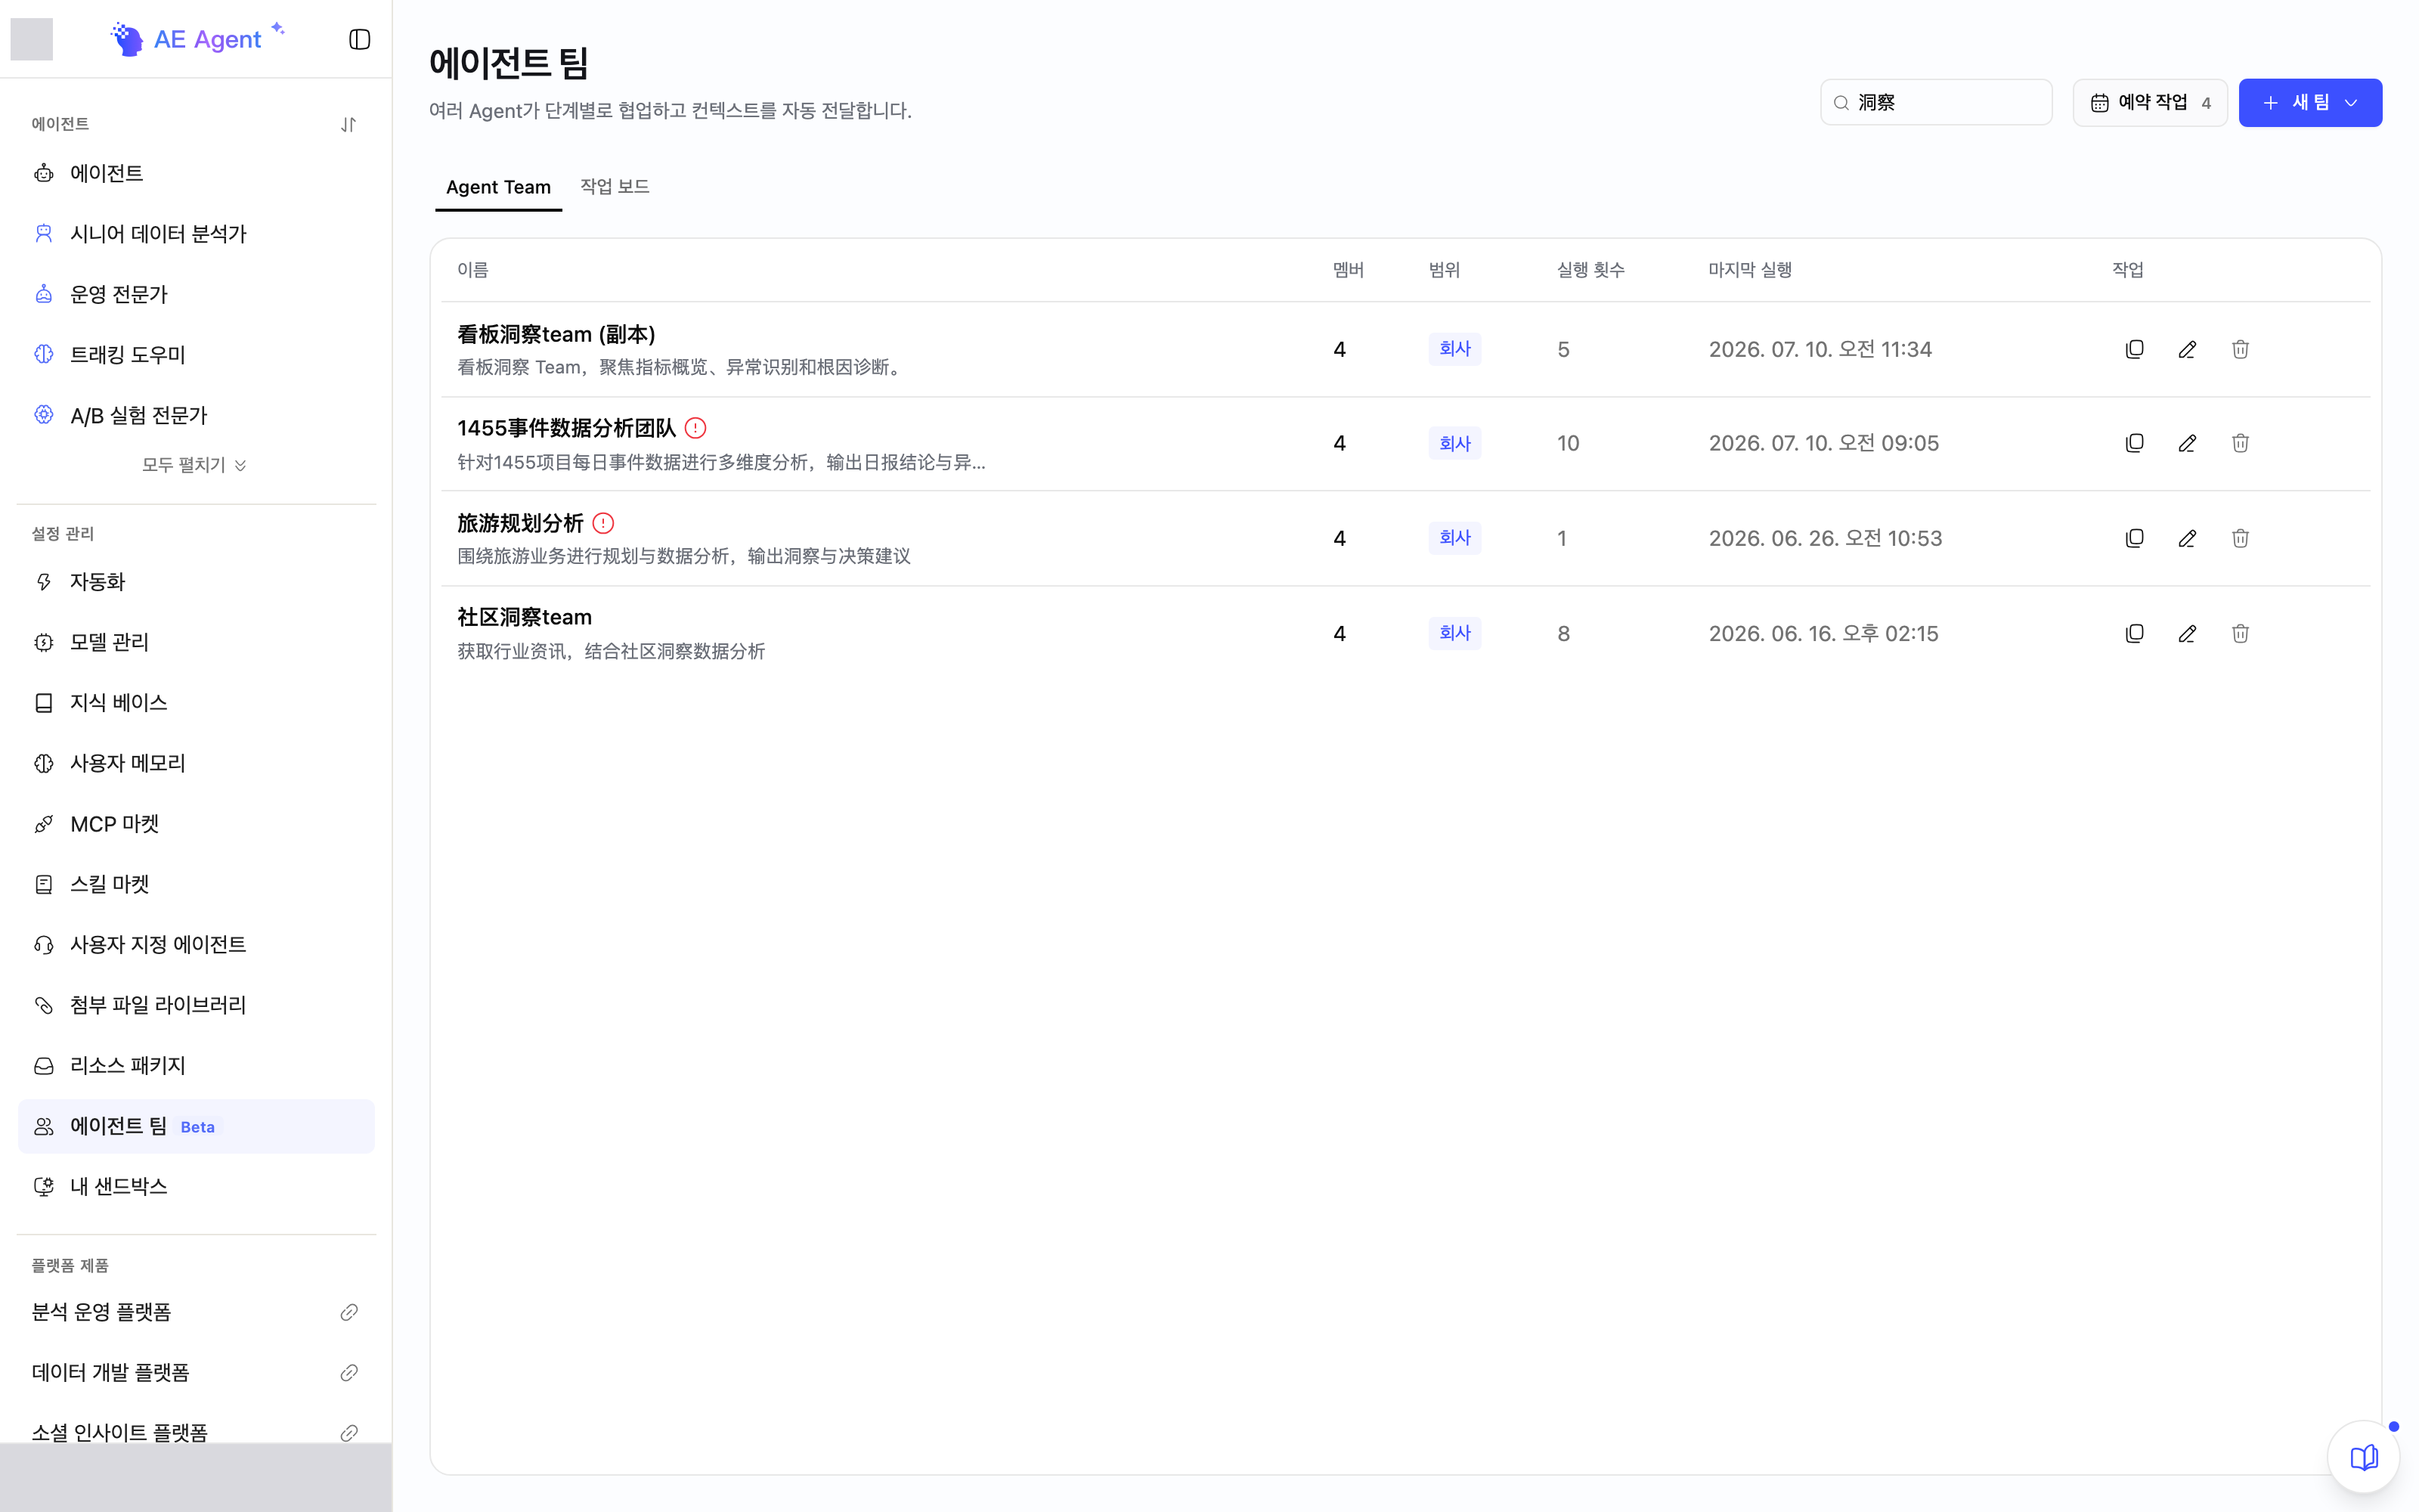
Task: Copy the 旅游规划分析 team
Action: (2134, 538)
